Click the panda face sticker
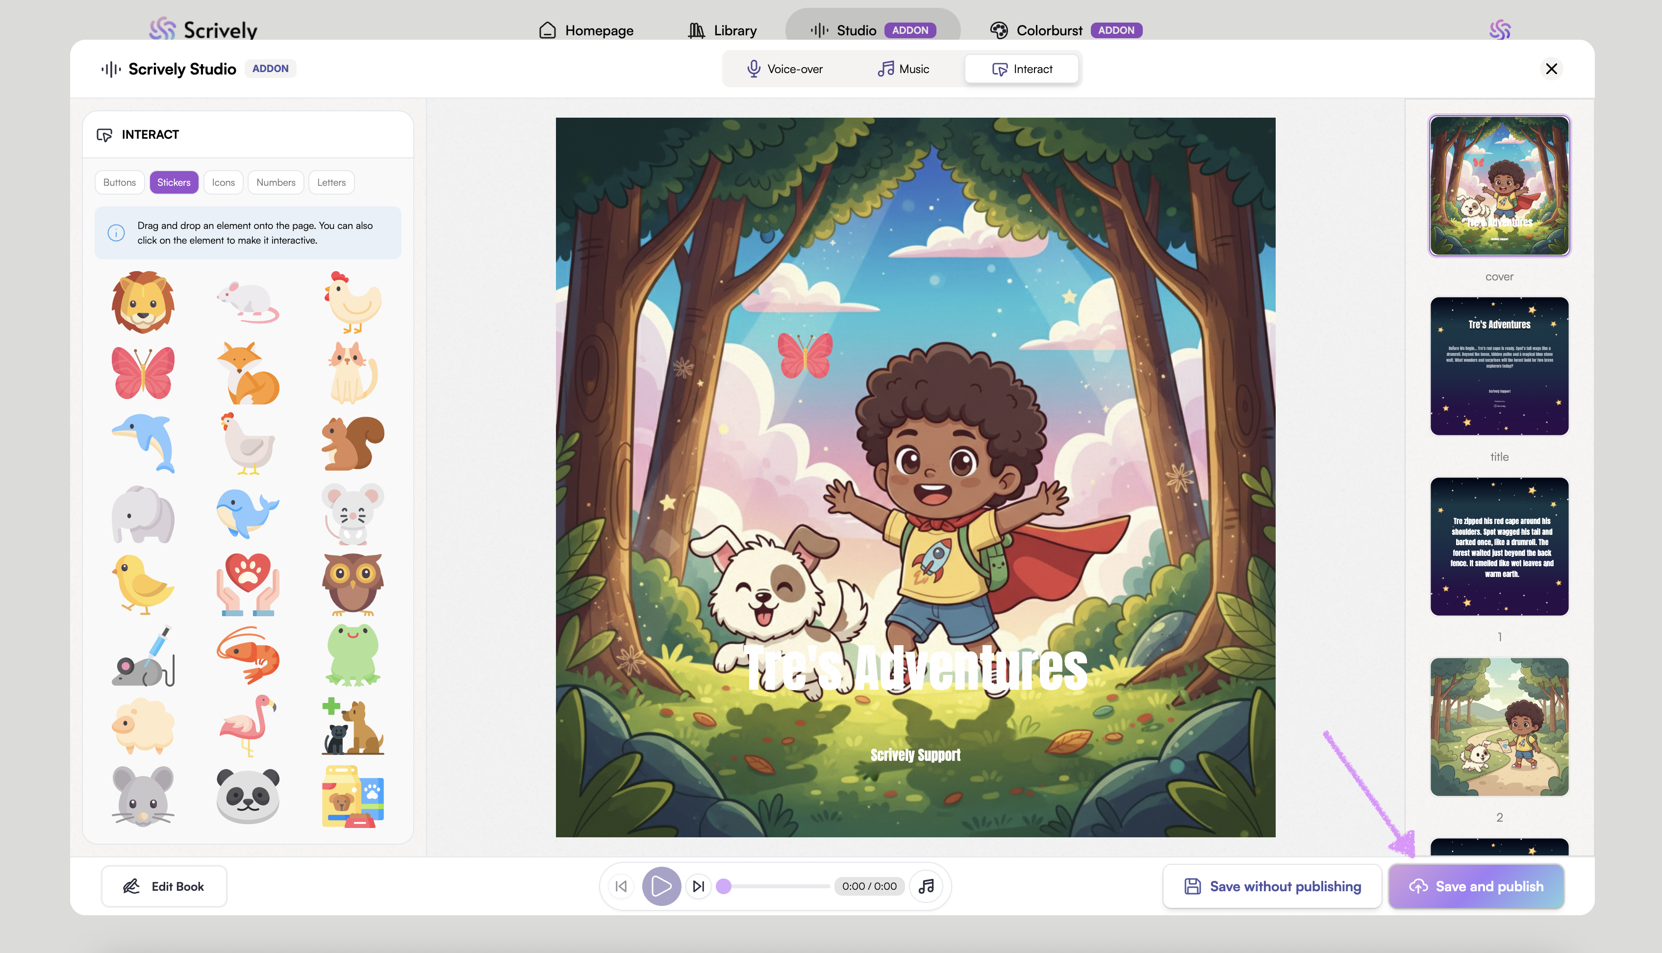 click(x=248, y=796)
